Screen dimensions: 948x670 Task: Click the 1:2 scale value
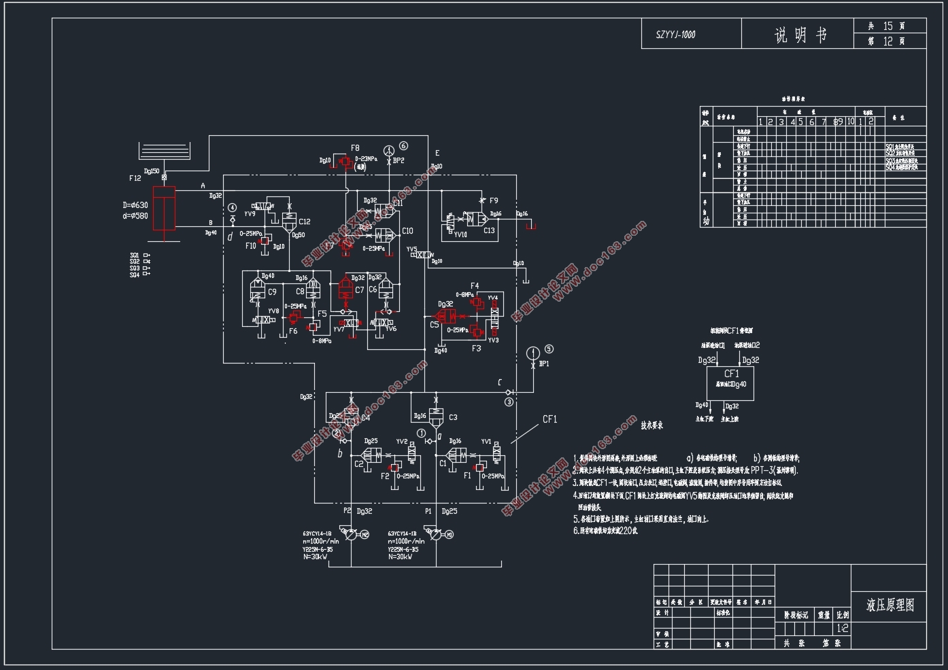[842, 629]
